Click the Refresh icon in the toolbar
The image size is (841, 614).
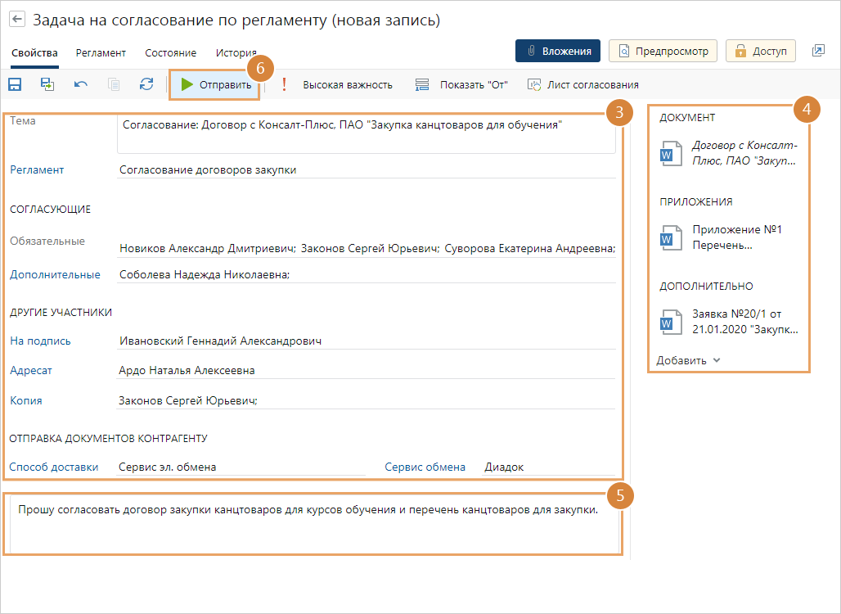pyautogui.click(x=146, y=84)
